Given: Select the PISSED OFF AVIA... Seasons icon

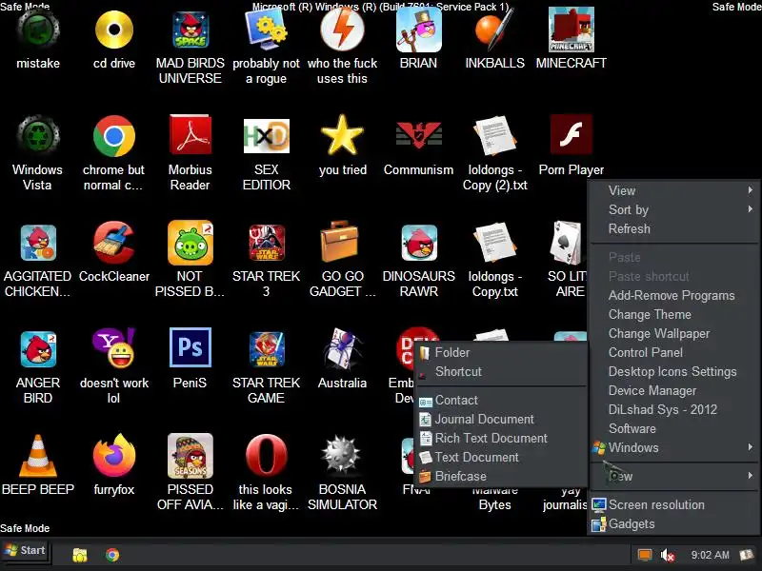Looking at the screenshot, I should click(x=190, y=456).
